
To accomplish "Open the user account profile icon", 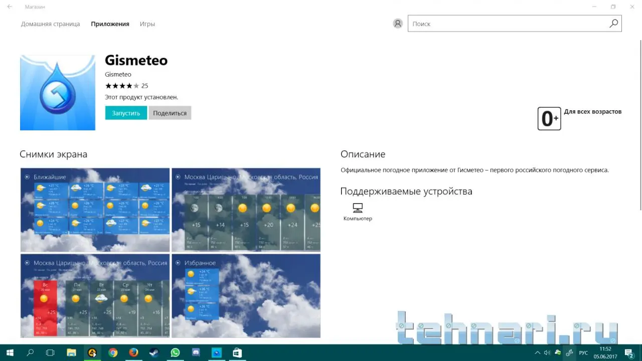I will click(x=398, y=24).
